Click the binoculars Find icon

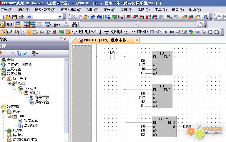tap(74, 24)
